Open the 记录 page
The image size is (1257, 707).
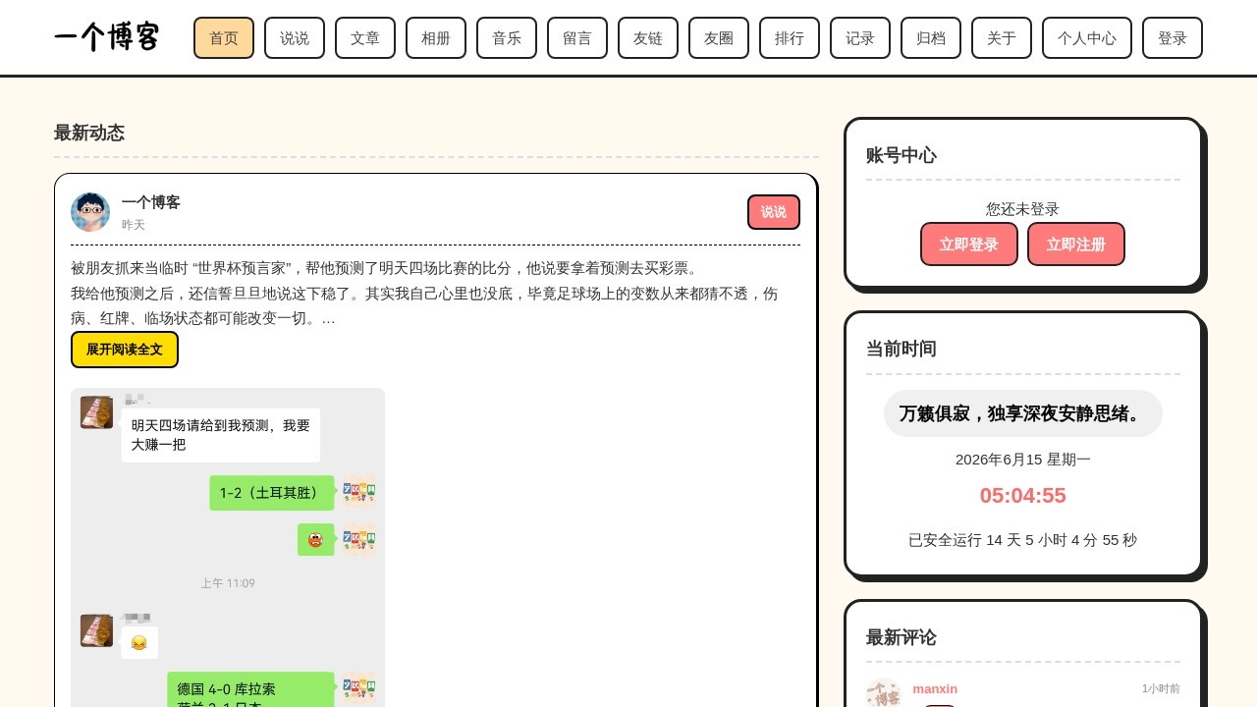point(860,38)
